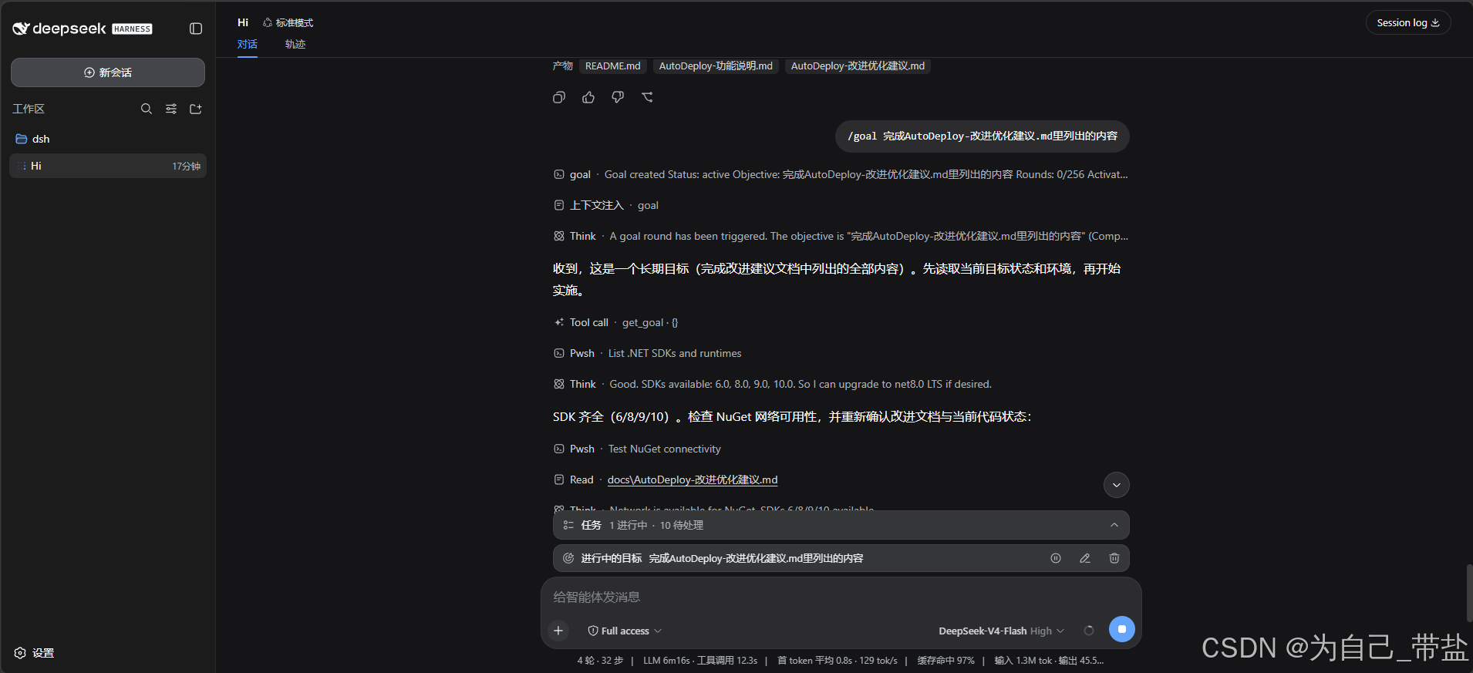Click the 工作区 heading
The width and height of the screenshot is (1473, 673).
(29, 109)
